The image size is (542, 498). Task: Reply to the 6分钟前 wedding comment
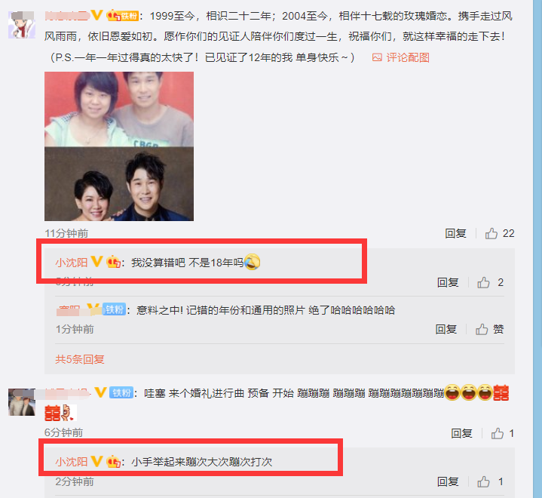tap(462, 433)
